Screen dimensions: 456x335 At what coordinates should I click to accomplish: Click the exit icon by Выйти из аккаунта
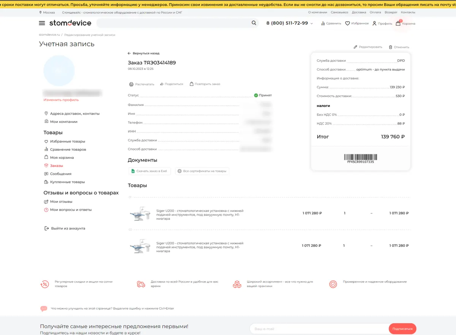47,229
